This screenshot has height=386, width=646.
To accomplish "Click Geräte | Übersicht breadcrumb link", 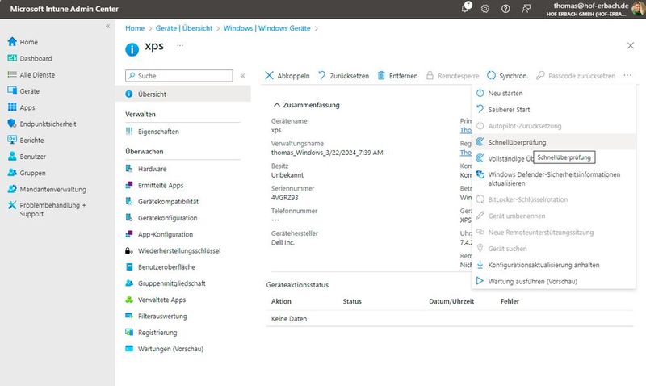I will point(184,28).
